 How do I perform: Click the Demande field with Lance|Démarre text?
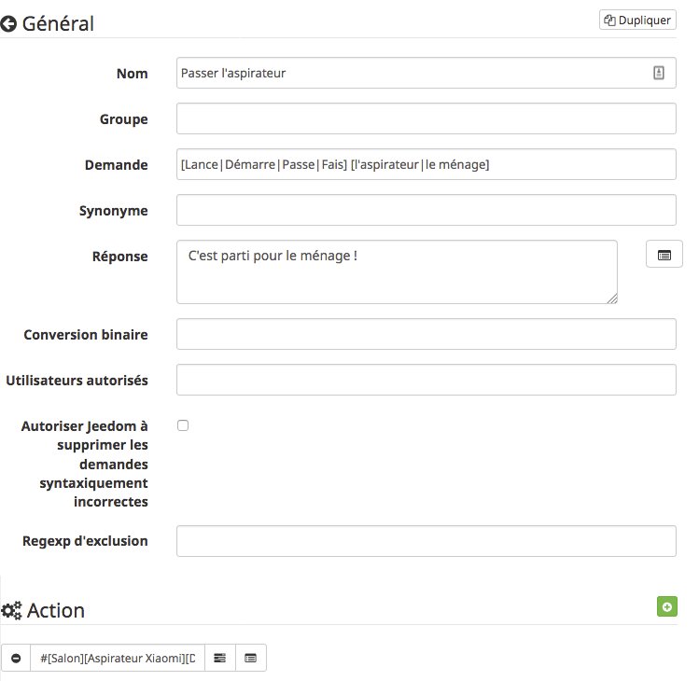point(426,164)
